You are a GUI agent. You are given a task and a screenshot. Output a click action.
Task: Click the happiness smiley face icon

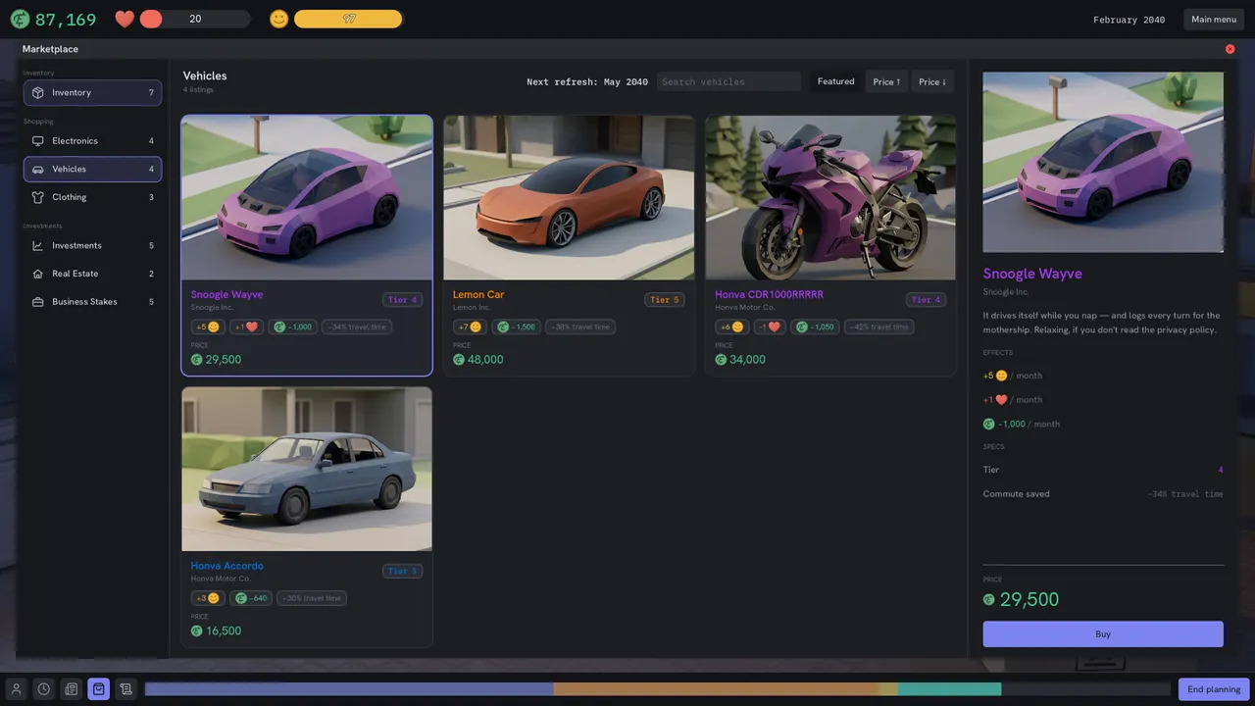278,19
